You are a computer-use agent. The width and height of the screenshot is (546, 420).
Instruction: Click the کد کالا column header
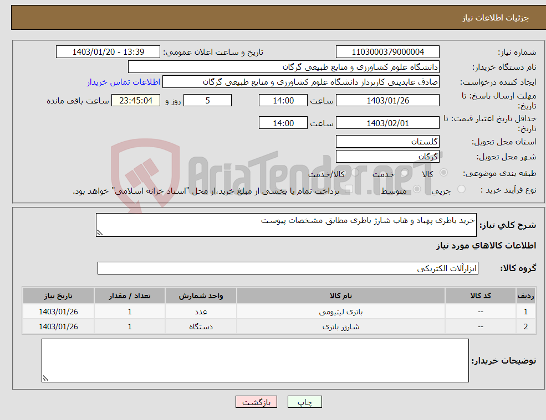pos(481,296)
